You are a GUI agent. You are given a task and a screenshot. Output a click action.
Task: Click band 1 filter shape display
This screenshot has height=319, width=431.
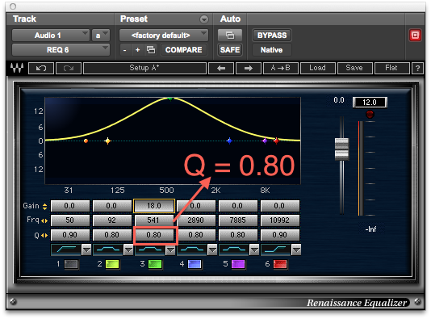[x=66, y=250]
